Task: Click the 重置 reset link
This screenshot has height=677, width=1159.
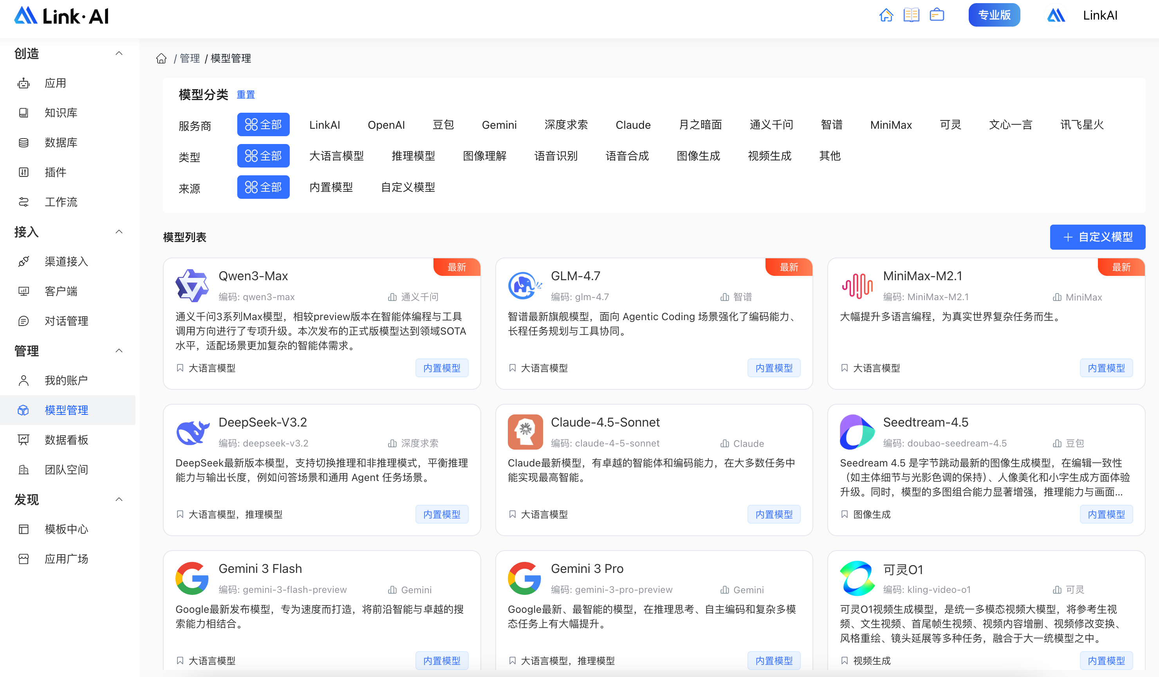Action: 246,95
